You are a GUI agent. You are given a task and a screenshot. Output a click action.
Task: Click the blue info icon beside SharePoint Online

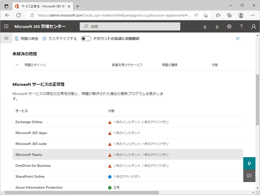109,176
